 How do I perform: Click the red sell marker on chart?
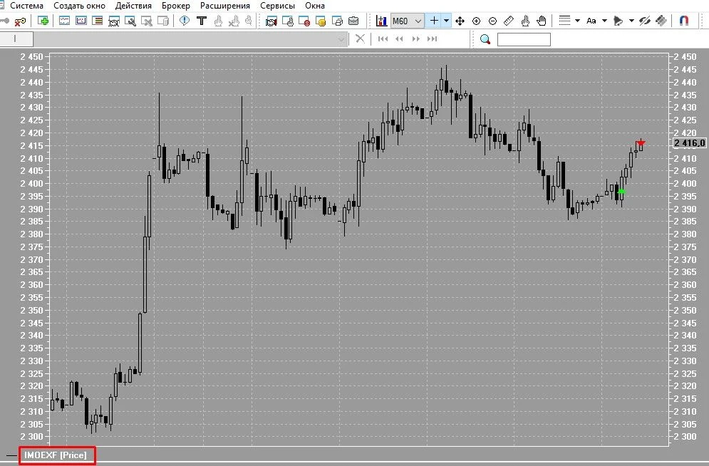pyautogui.click(x=641, y=143)
